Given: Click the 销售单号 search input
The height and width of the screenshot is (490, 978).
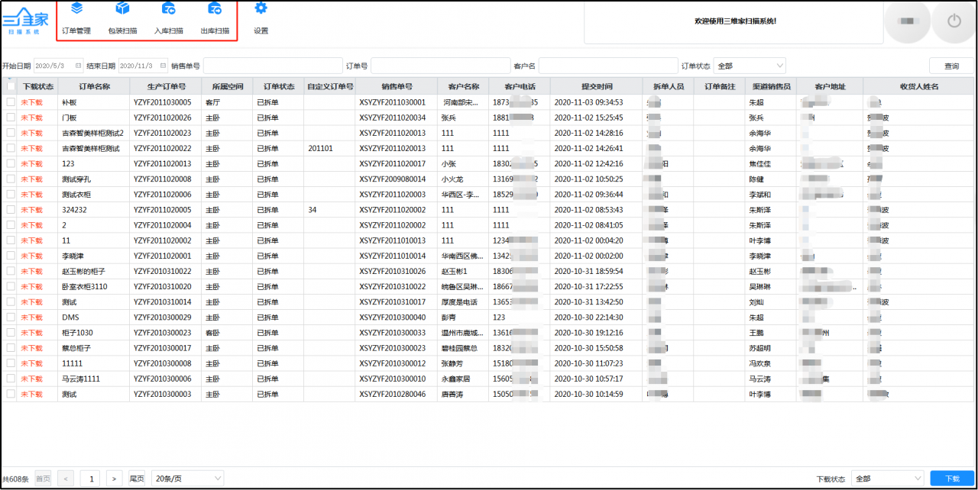Looking at the screenshot, I should [x=273, y=66].
